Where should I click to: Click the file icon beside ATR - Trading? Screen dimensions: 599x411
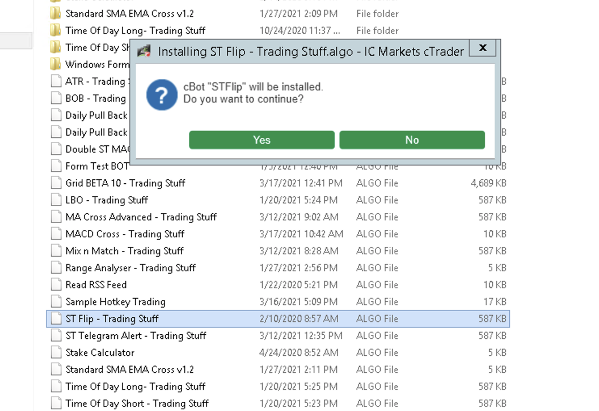pos(56,81)
